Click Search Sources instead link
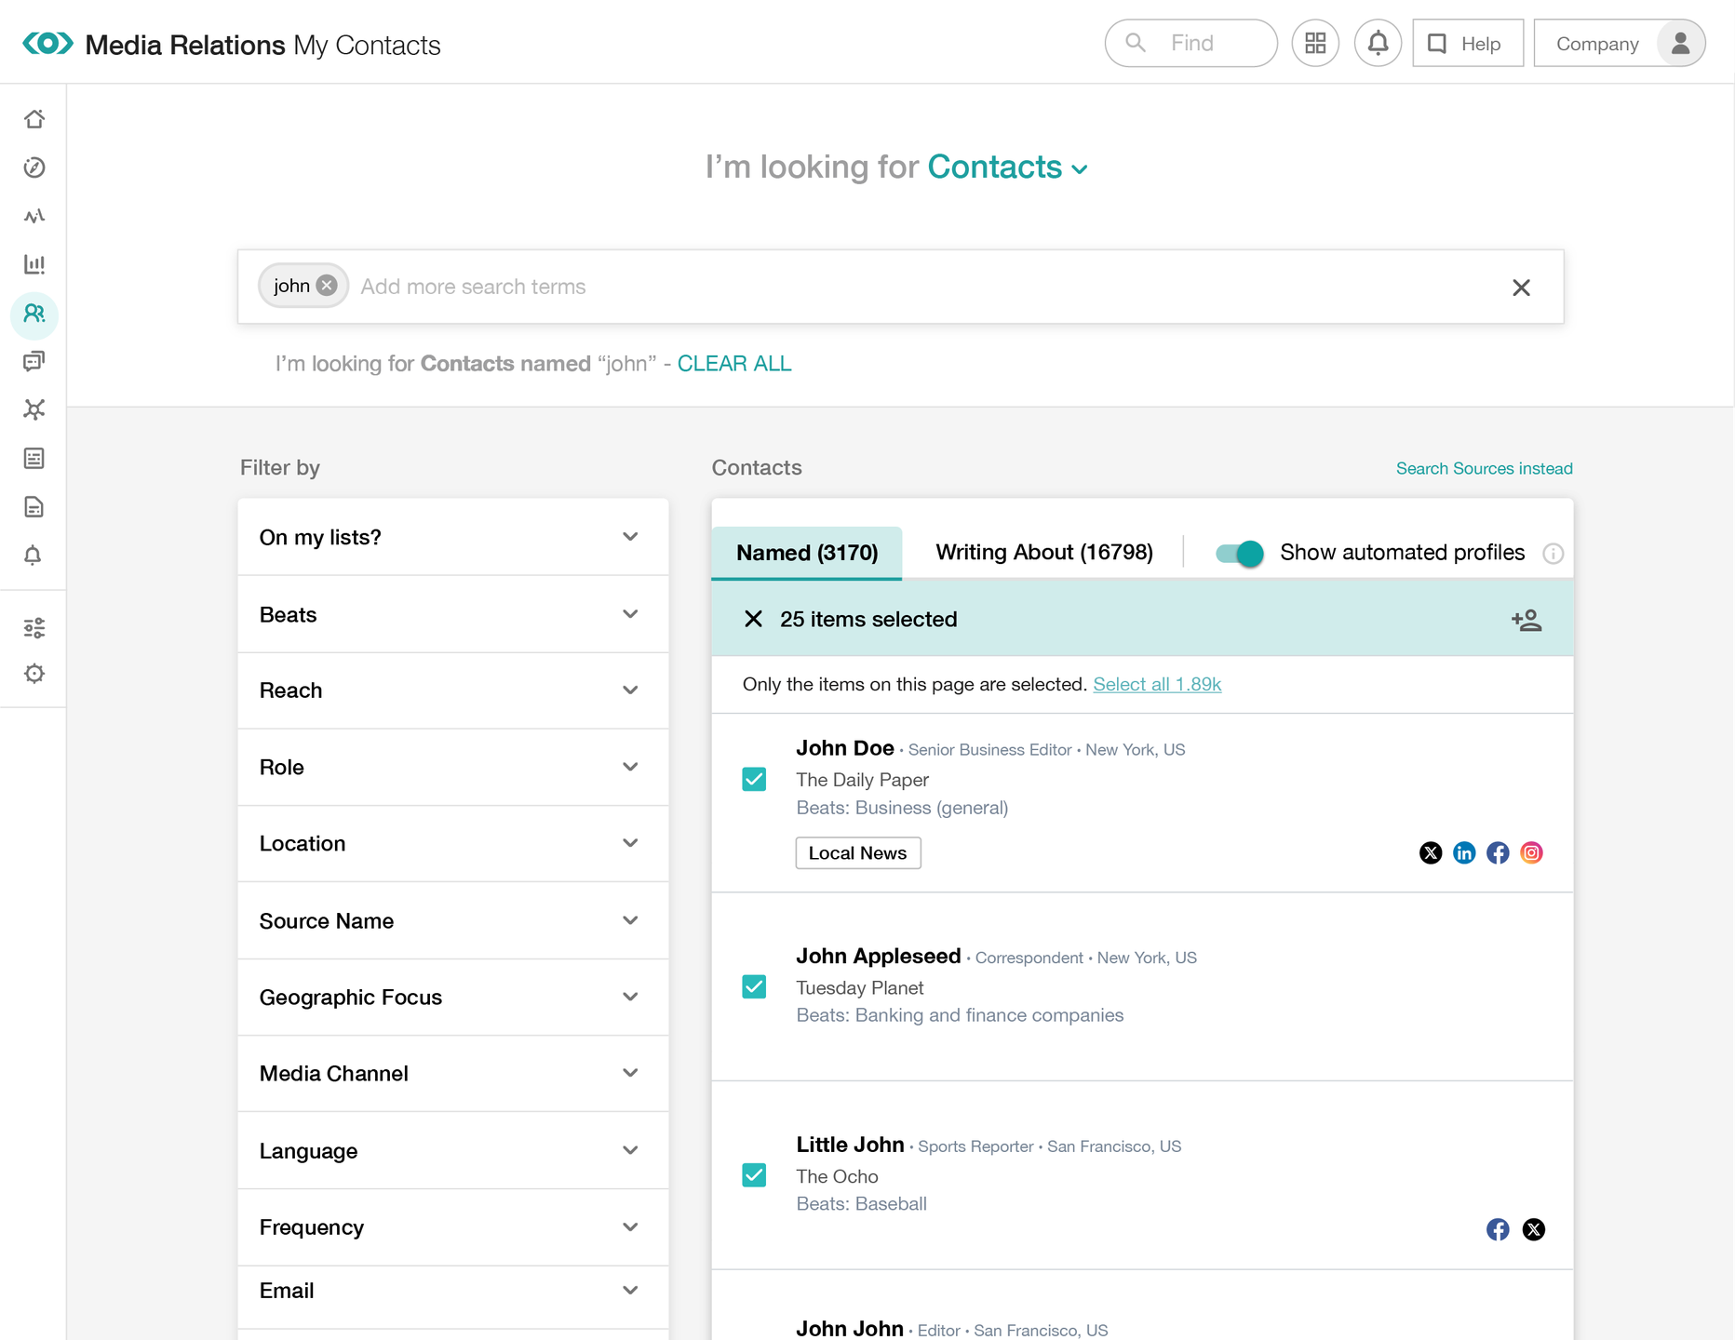This screenshot has width=1735, height=1340. pos(1484,468)
